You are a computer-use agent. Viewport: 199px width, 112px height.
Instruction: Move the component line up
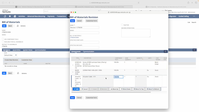coord(114,89)
